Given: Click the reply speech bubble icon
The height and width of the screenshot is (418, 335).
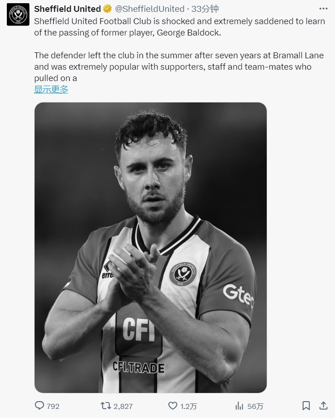Looking at the screenshot, I should coord(40,406).
